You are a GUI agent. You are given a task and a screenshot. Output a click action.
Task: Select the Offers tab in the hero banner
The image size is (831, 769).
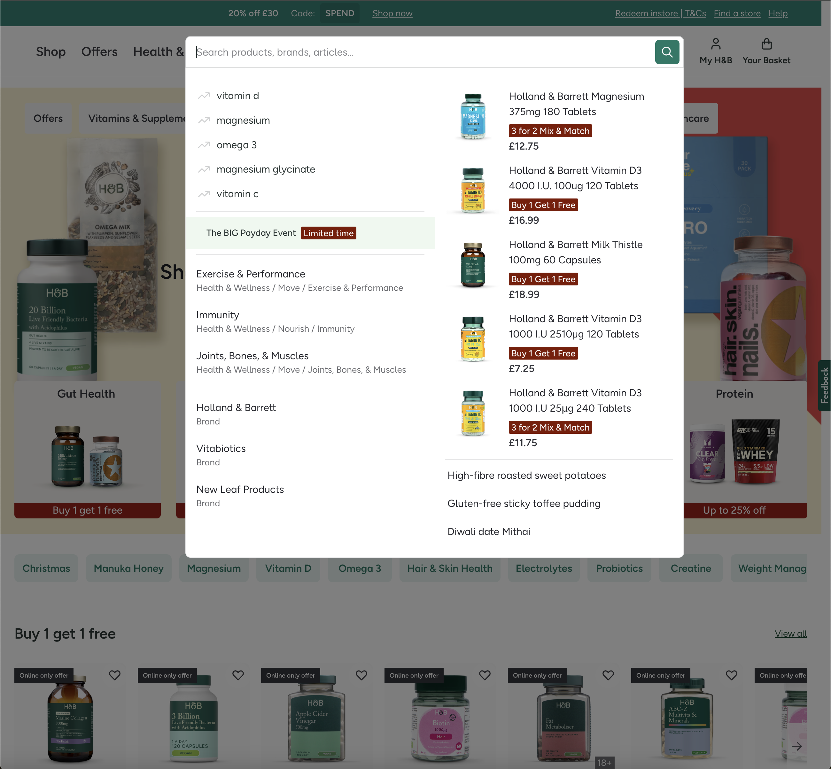pos(48,118)
